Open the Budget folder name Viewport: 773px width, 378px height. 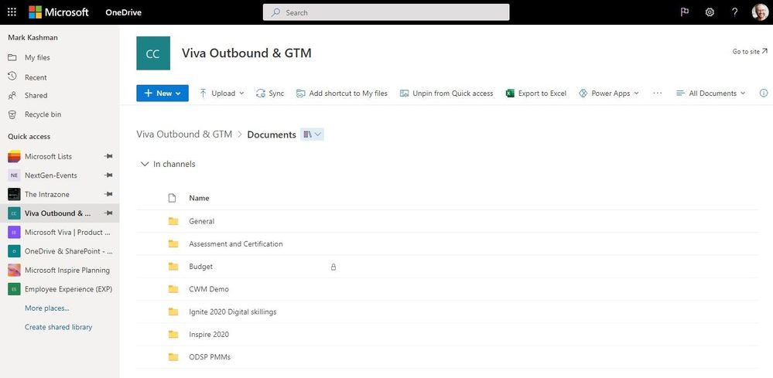[200, 267]
